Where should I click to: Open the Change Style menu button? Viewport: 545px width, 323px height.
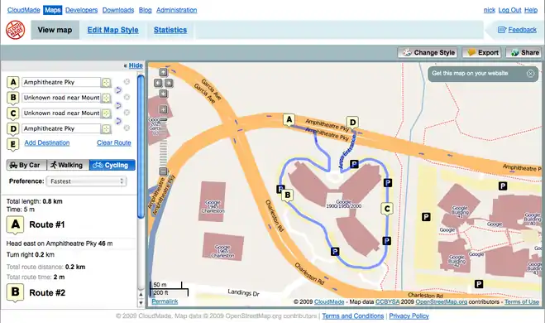pyautogui.click(x=428, y=52)
